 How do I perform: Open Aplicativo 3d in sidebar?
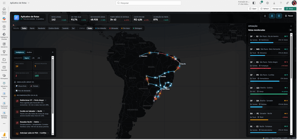point(4,95)
